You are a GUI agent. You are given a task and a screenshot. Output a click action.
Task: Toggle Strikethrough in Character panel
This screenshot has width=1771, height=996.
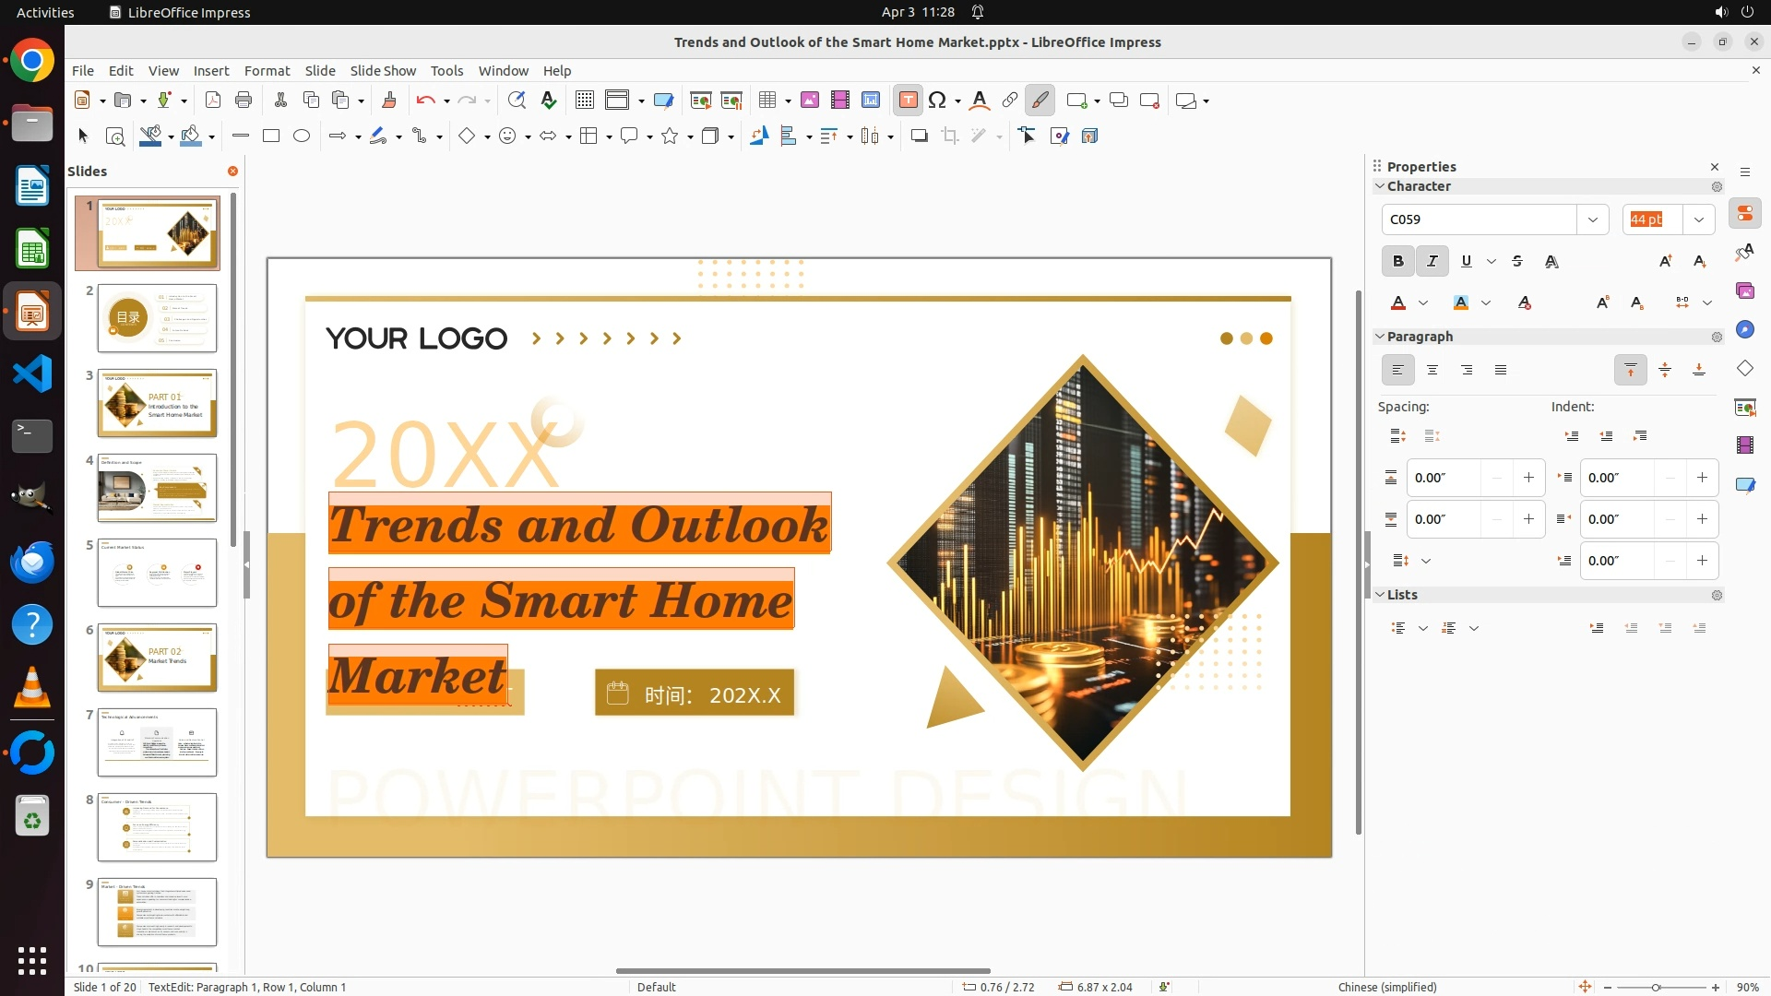coord(1517,261)
